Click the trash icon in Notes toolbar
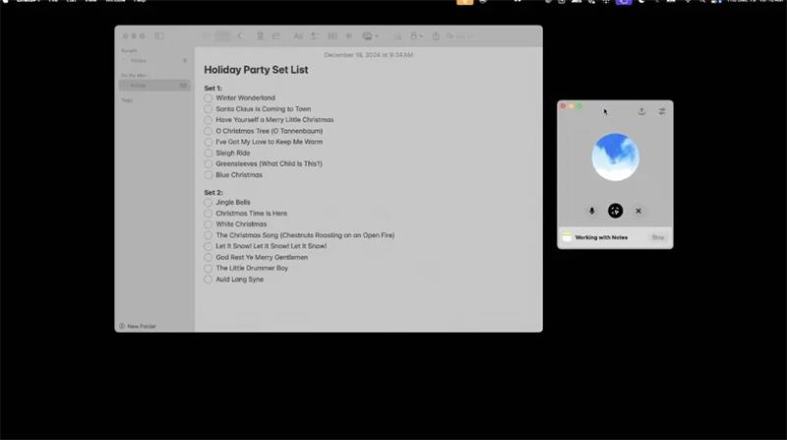787x440 pixels. 261,36
